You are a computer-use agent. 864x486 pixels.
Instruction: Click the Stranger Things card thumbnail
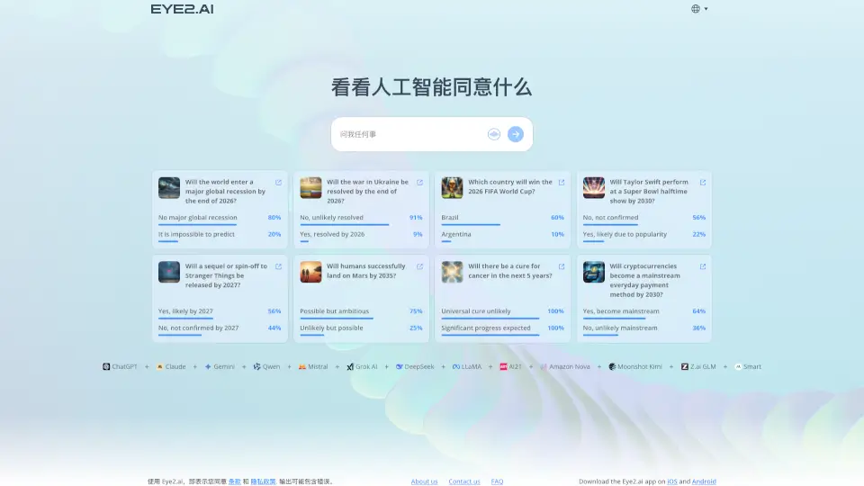pyautogui.click(x=169, y=272)
